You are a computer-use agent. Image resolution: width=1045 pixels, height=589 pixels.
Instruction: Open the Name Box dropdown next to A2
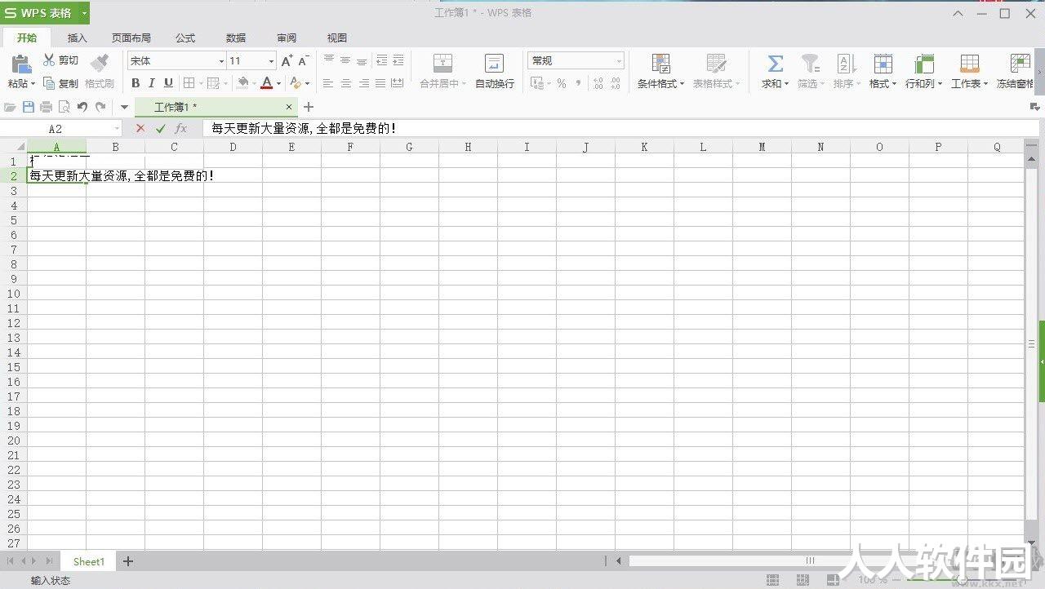(x=117, y=129)
